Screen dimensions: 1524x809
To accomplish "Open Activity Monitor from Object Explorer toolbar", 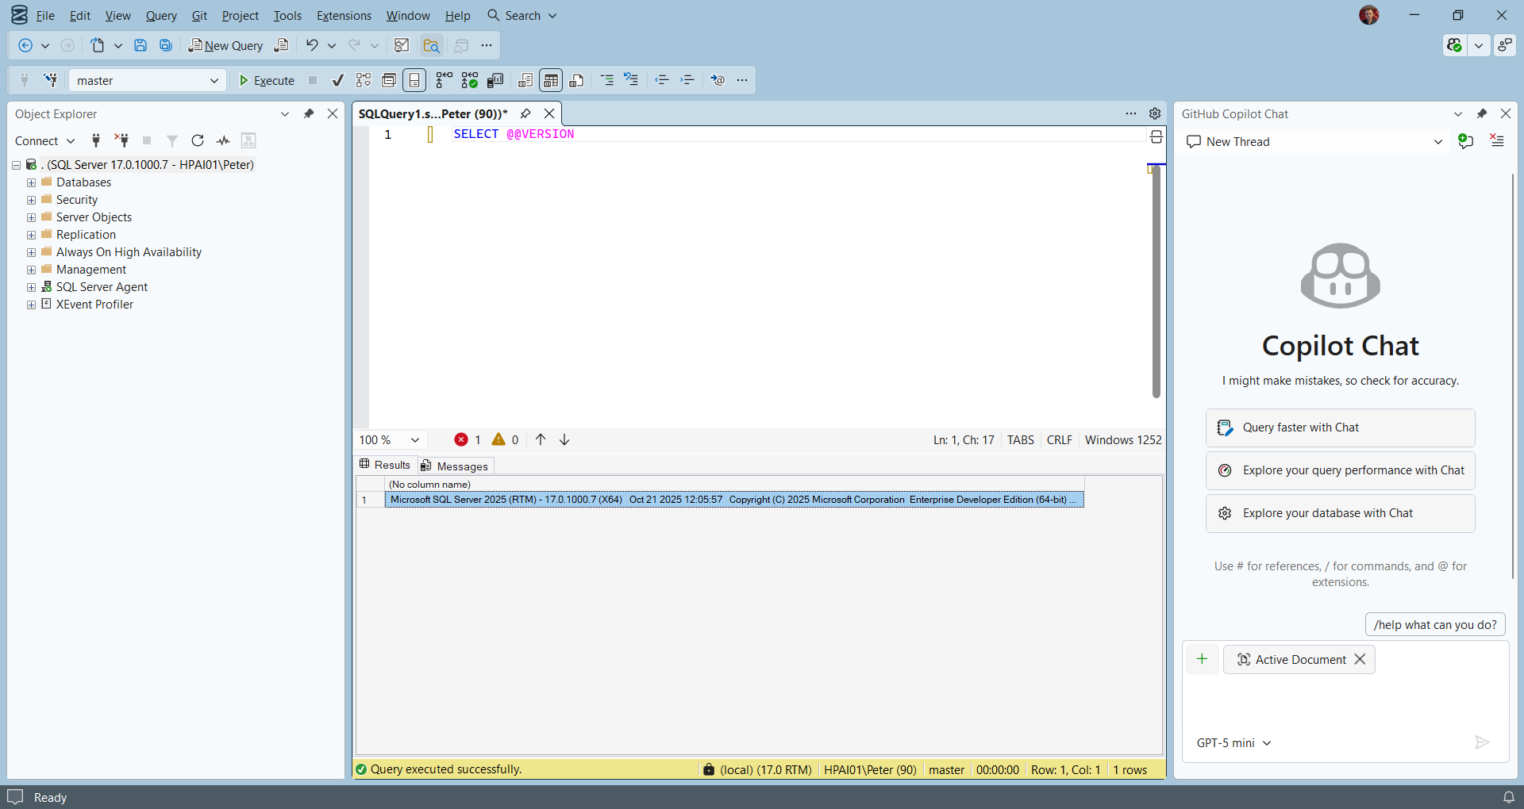I will point(223,141).
